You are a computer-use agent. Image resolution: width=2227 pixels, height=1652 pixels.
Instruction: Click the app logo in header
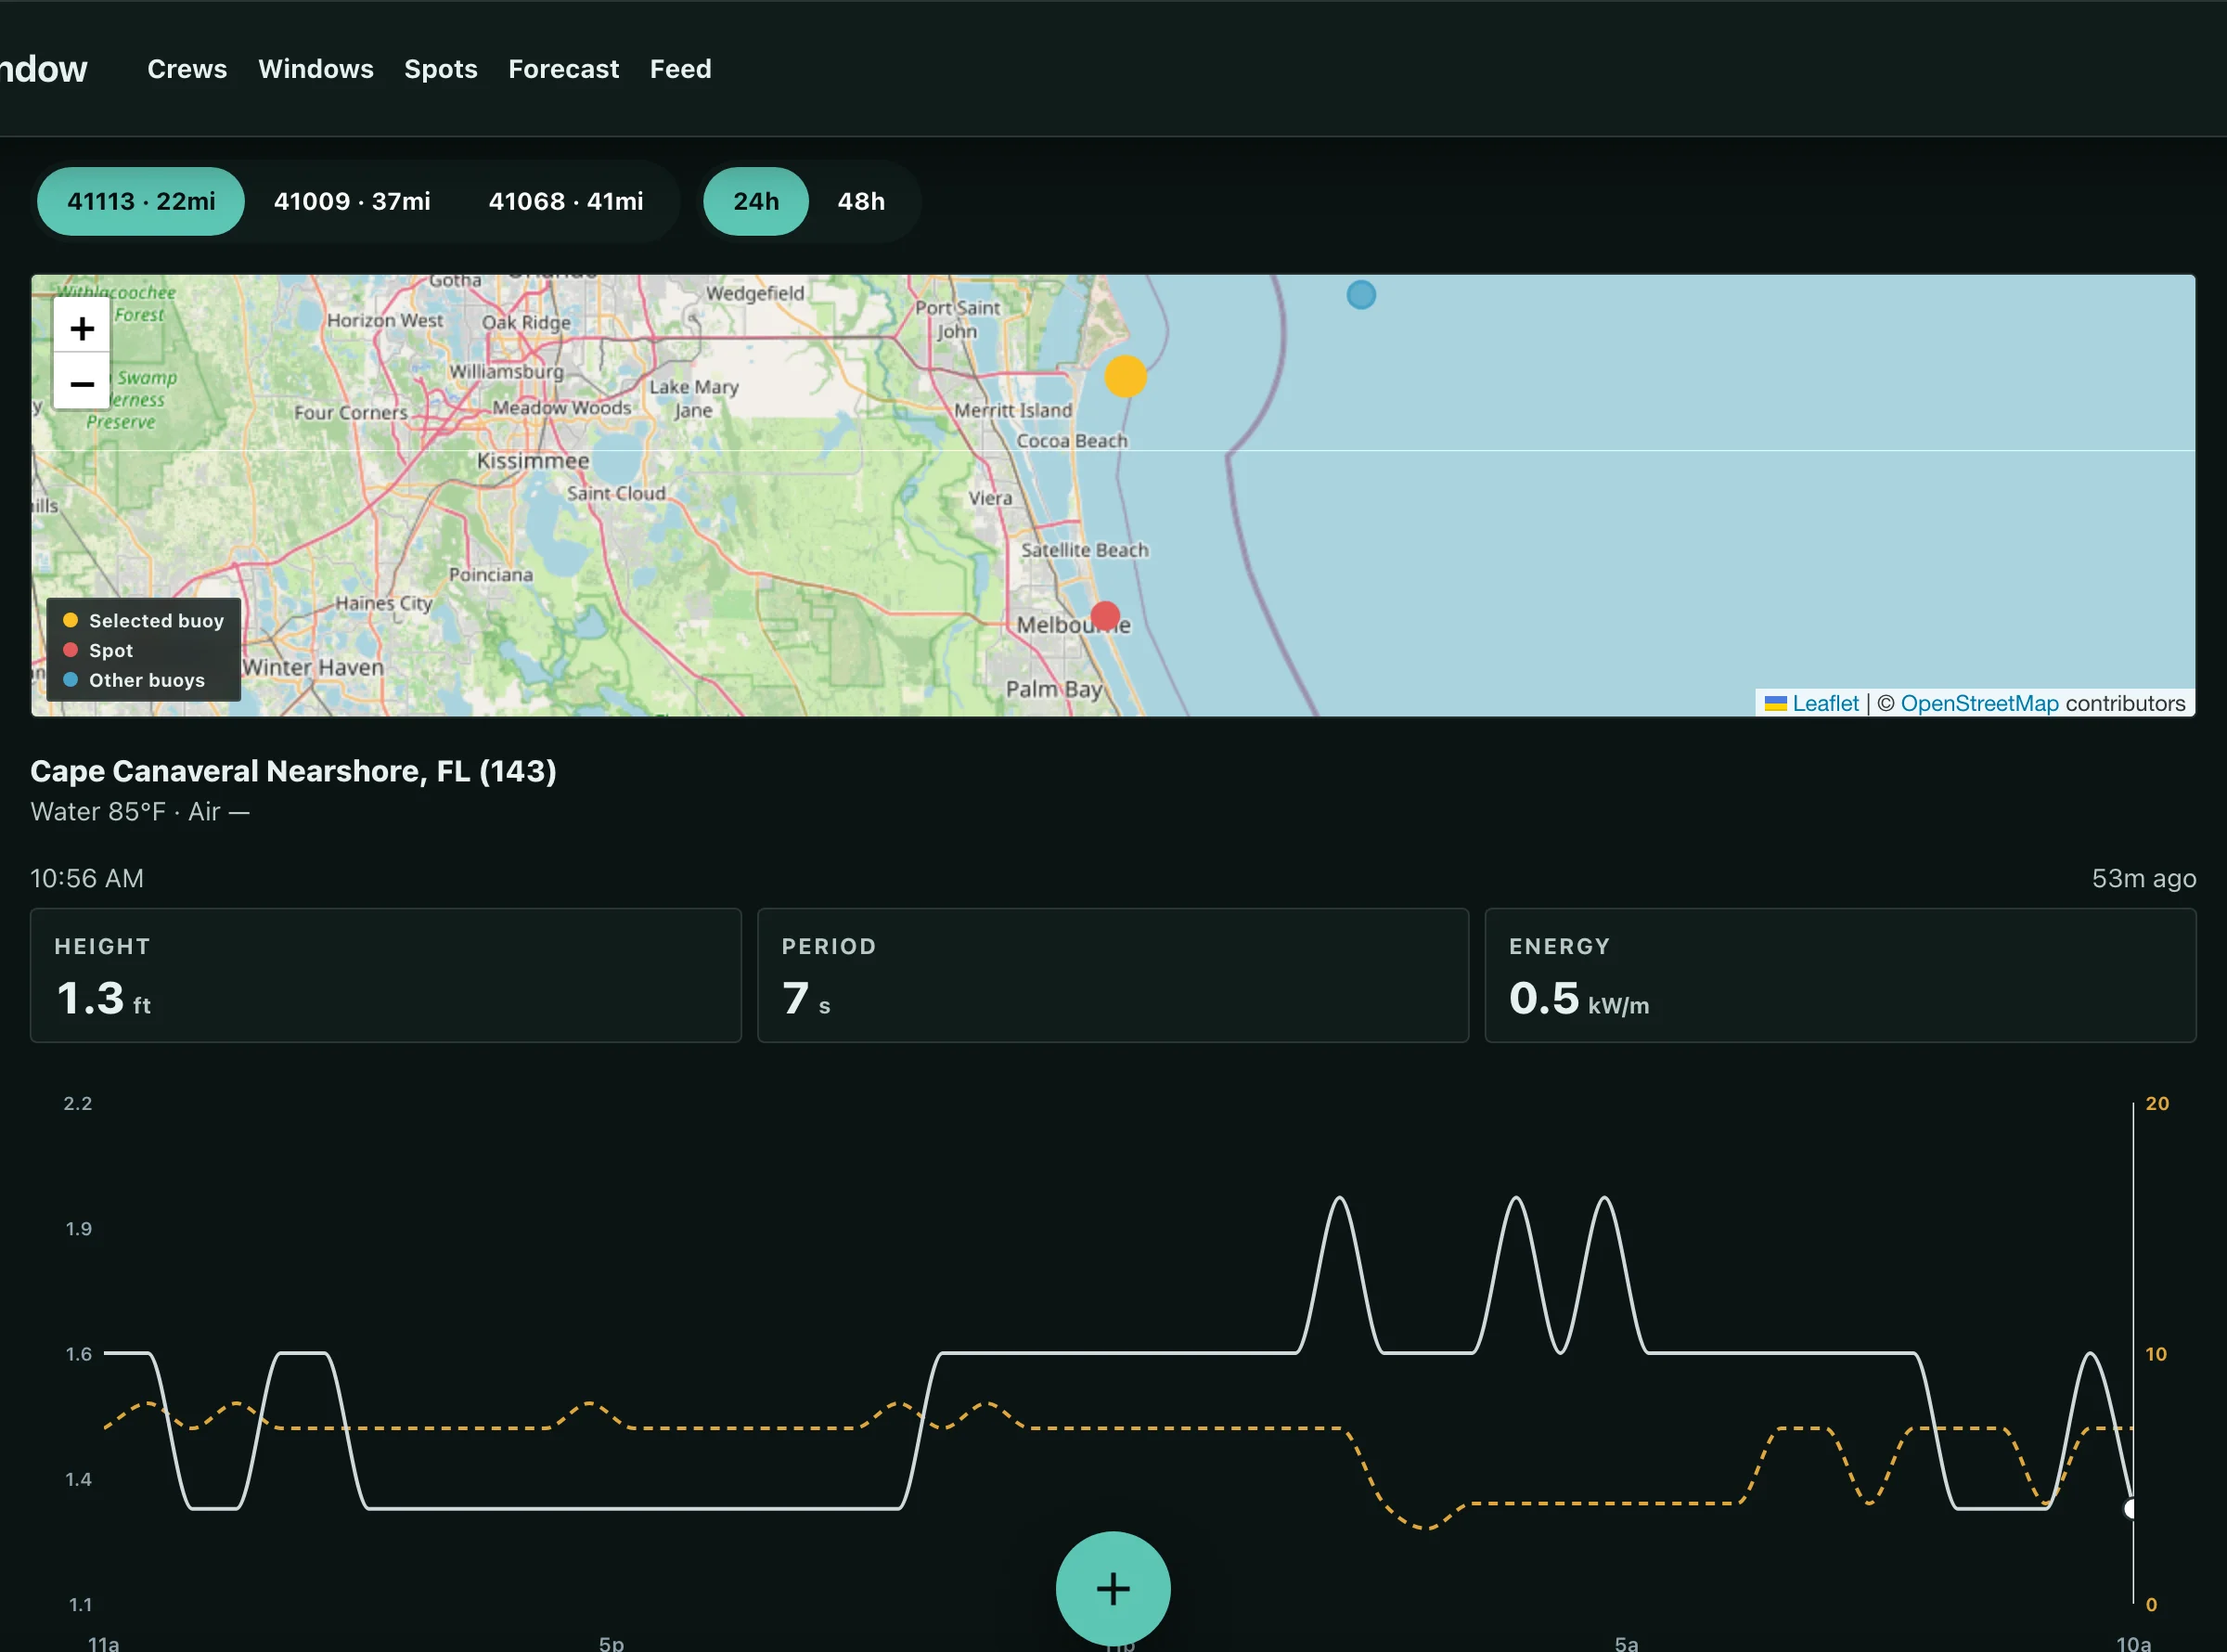[44, 69]
